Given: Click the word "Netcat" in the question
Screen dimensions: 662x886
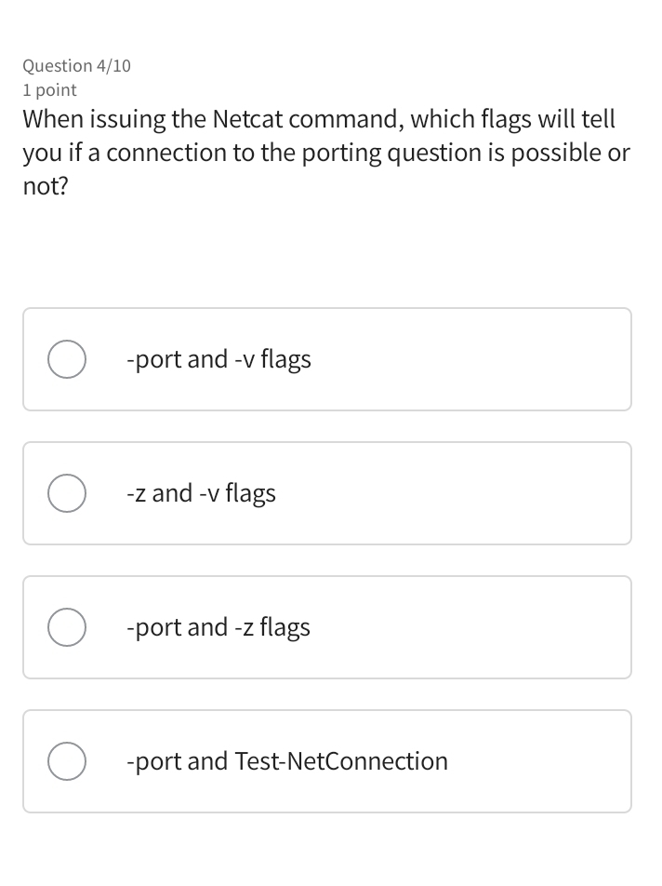Looking at the screenshot, I should pyautogui.click(x=254, y=120).
